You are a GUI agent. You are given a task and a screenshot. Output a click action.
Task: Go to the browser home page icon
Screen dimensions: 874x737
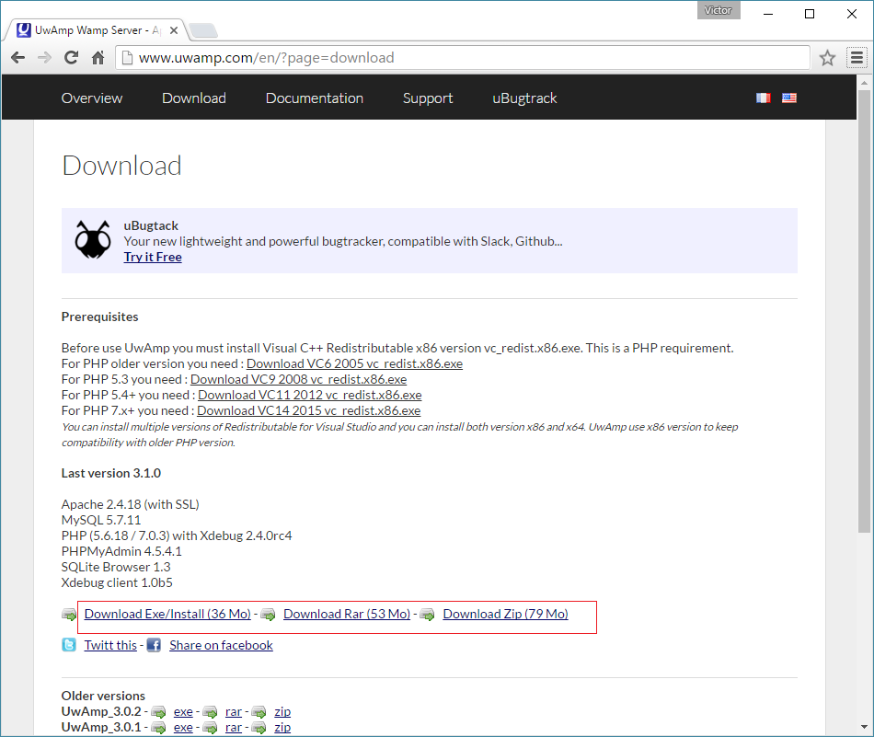click(x=98, y=58)
